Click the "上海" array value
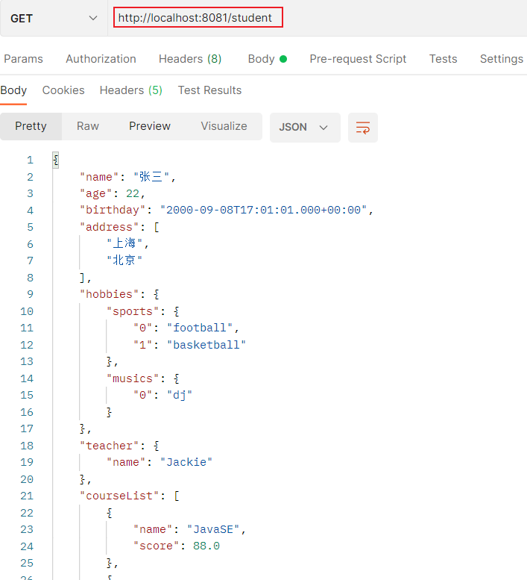 click(x=124, y=243)
